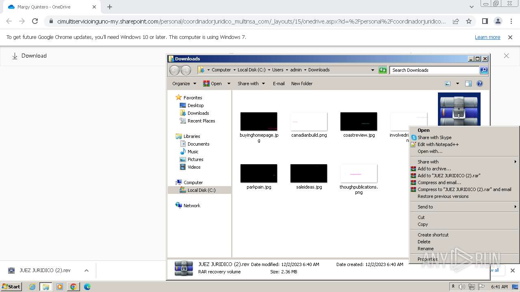Screen dimensions: 520x292
Task: Choose Edit with Notepad++
Action: coord(464,144)
